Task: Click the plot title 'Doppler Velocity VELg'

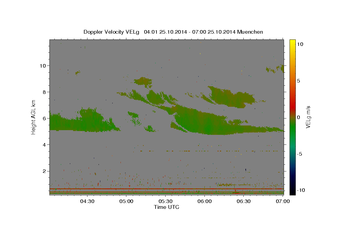Action: (x=112, y=32)
